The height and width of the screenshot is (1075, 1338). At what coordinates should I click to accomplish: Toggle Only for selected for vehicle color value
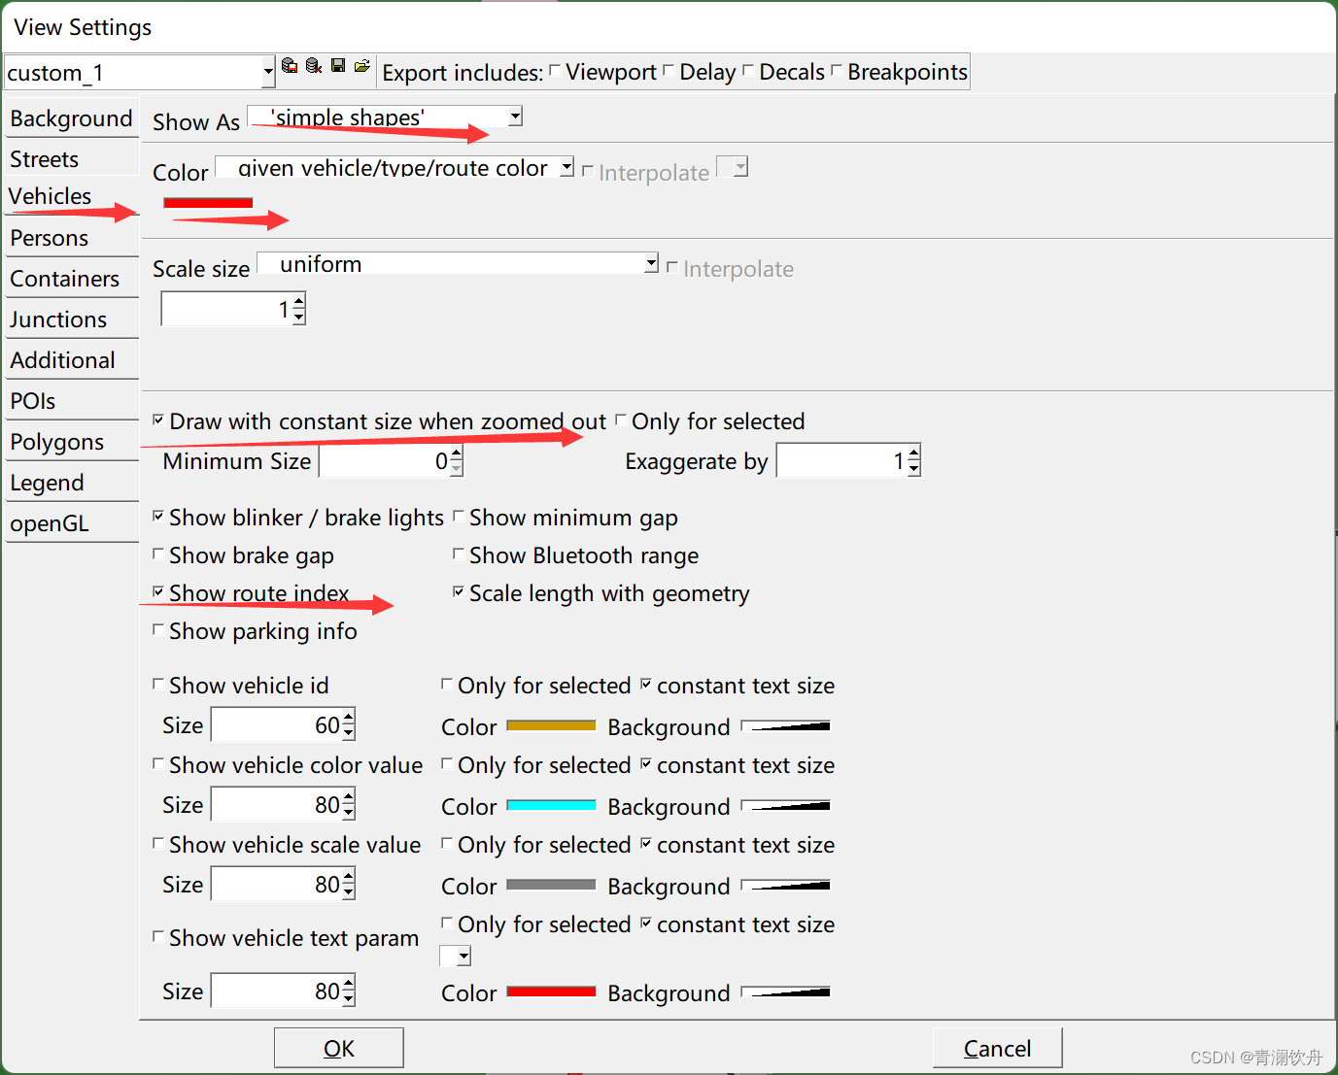tap(447, 763)
